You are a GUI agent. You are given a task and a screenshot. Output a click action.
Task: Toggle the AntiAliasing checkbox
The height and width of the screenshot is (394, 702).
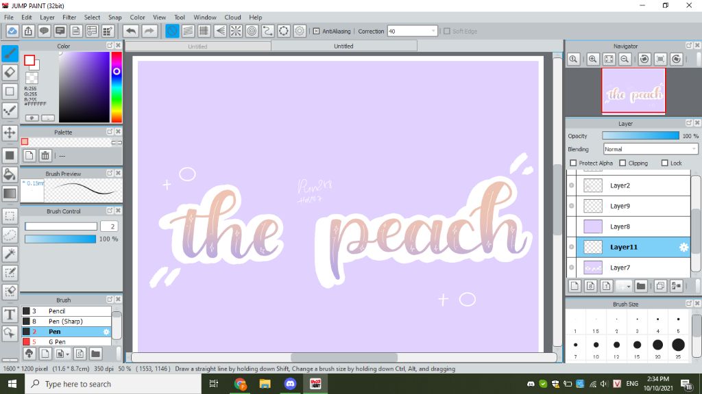[x=316, y=31]
